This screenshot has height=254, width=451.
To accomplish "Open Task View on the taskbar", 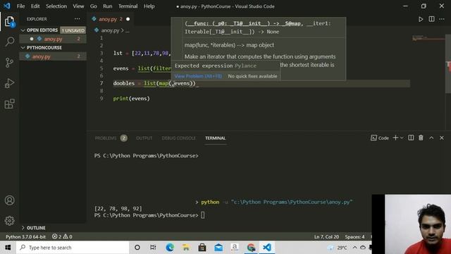I will [153, 248].
